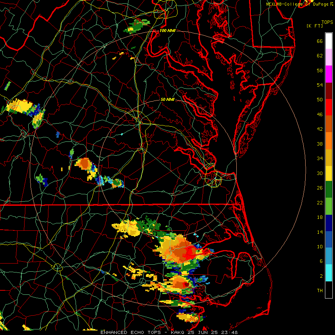Pick the bright yellow legend swatch
Screen dimensions: 335x335
[x=329, y=173]
